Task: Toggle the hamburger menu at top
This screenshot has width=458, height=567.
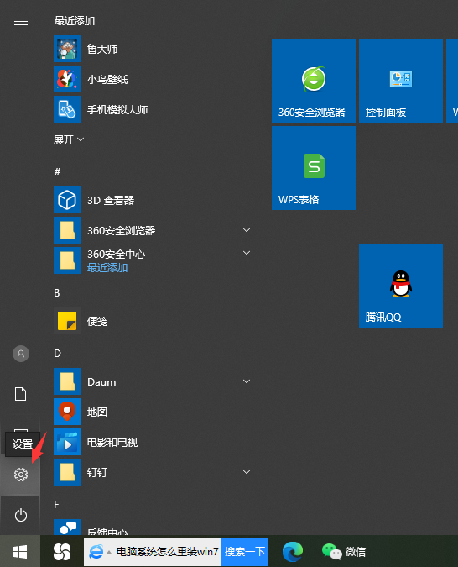Action: (21, 21)
